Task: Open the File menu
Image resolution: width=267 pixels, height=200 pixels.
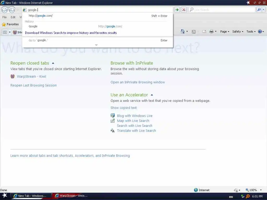Action: coord(4,17)
